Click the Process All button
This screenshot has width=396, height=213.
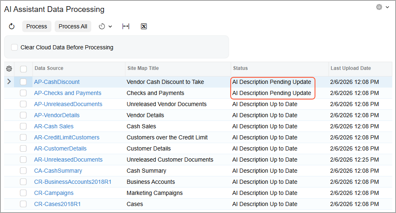pos(73,26)
